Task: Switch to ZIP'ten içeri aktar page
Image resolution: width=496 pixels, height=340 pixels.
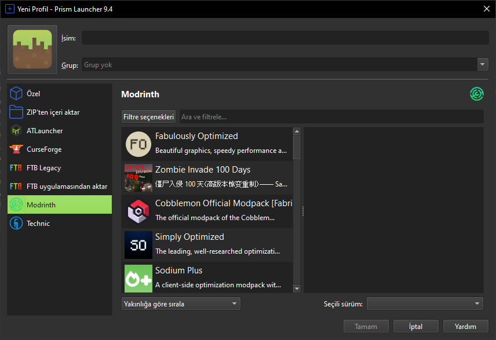Action: click(60, 112)
